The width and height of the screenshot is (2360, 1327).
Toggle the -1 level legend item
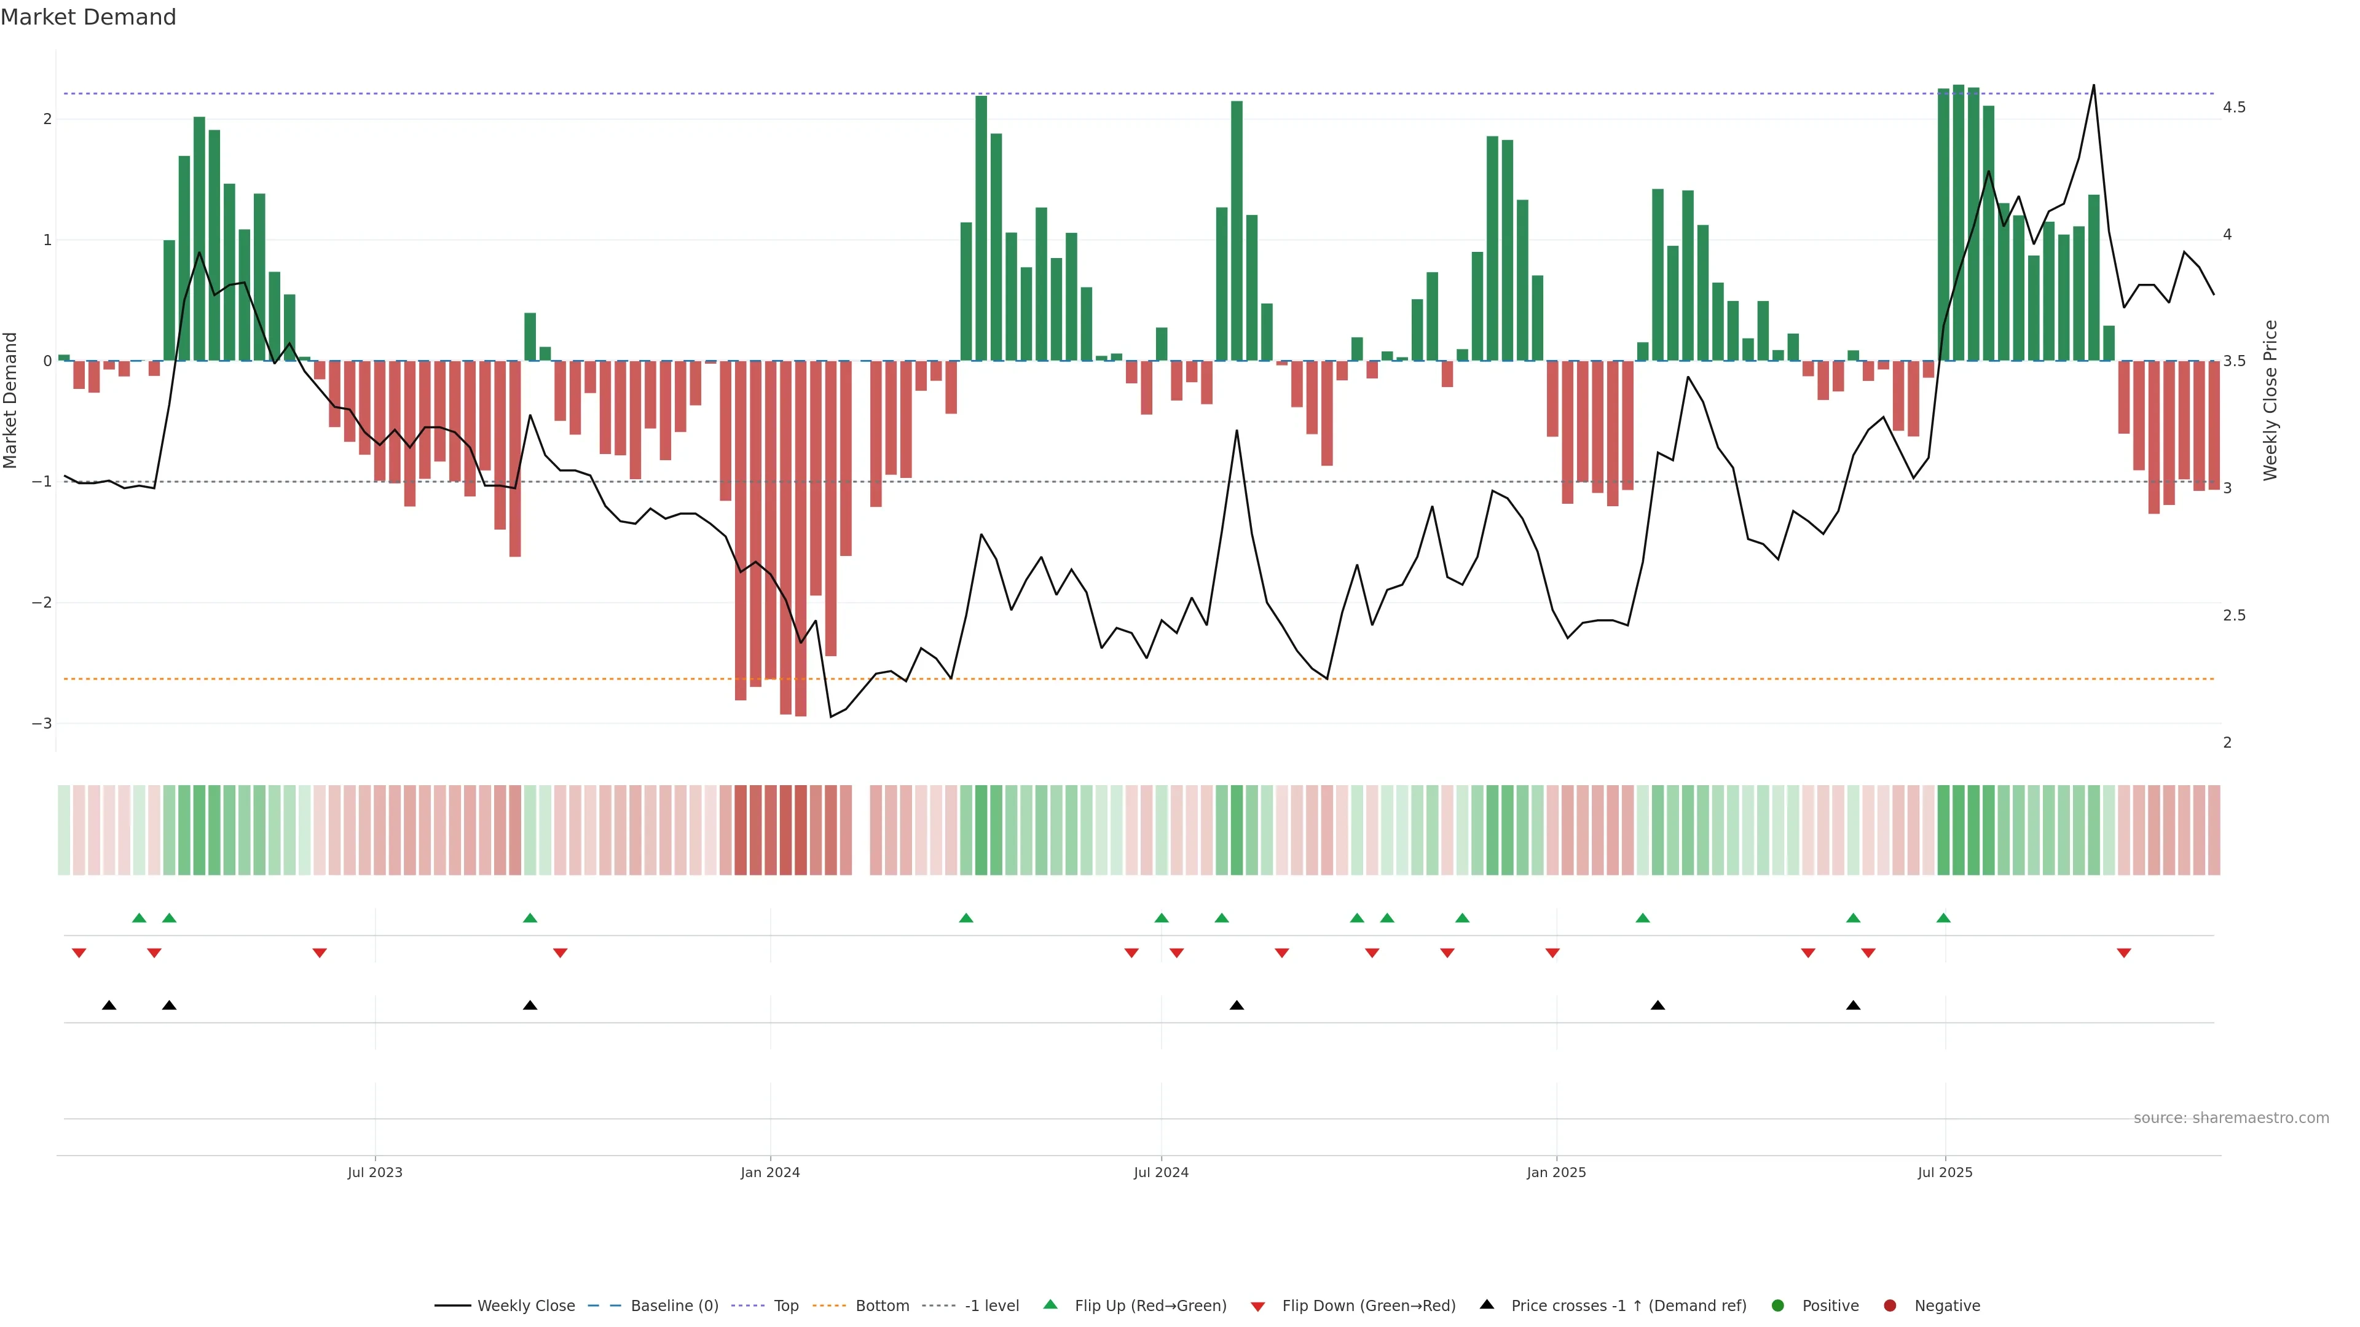click(x=991, y=1306)
